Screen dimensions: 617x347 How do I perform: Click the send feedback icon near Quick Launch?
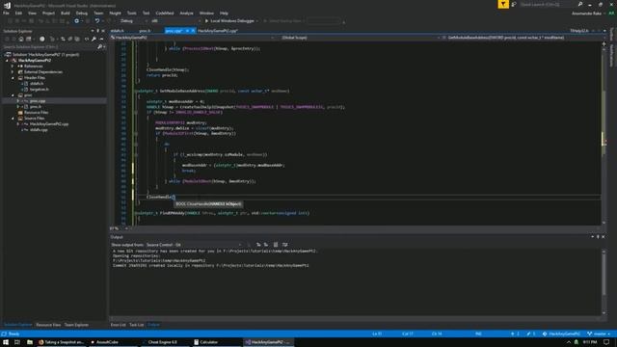pos(514,4)
